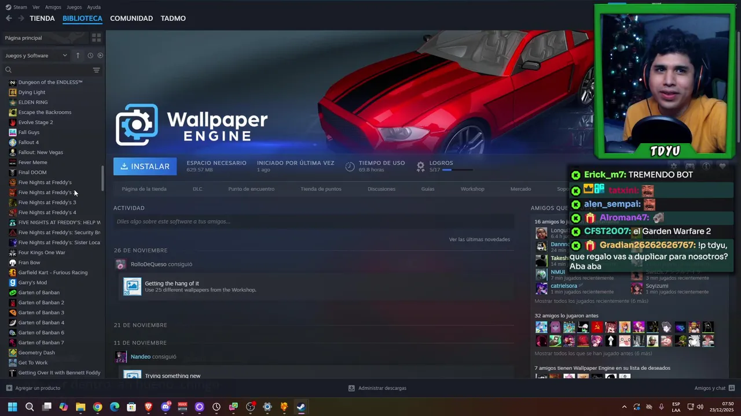
Task: Open the advanced library filter icon
Action: [x=96, y=70]
